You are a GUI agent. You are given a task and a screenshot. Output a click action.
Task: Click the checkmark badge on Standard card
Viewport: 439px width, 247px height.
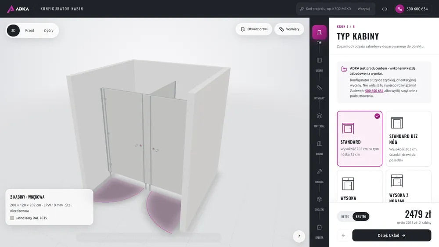377,116
